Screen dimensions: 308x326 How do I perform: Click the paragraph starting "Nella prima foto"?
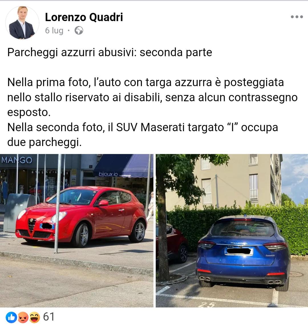tap(153, 97)
